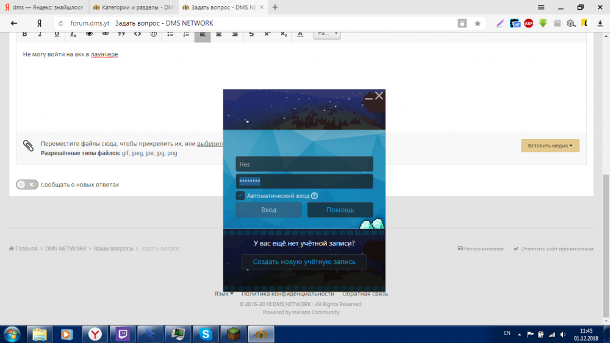Apply strikethrough formatting in editor toolbar
The height and width of the screenshot is (343, 610).
pyautogui.click(x=251, y=34)
